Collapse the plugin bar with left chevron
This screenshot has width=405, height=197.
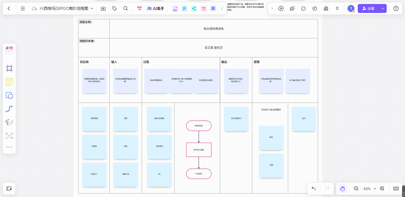222,8
